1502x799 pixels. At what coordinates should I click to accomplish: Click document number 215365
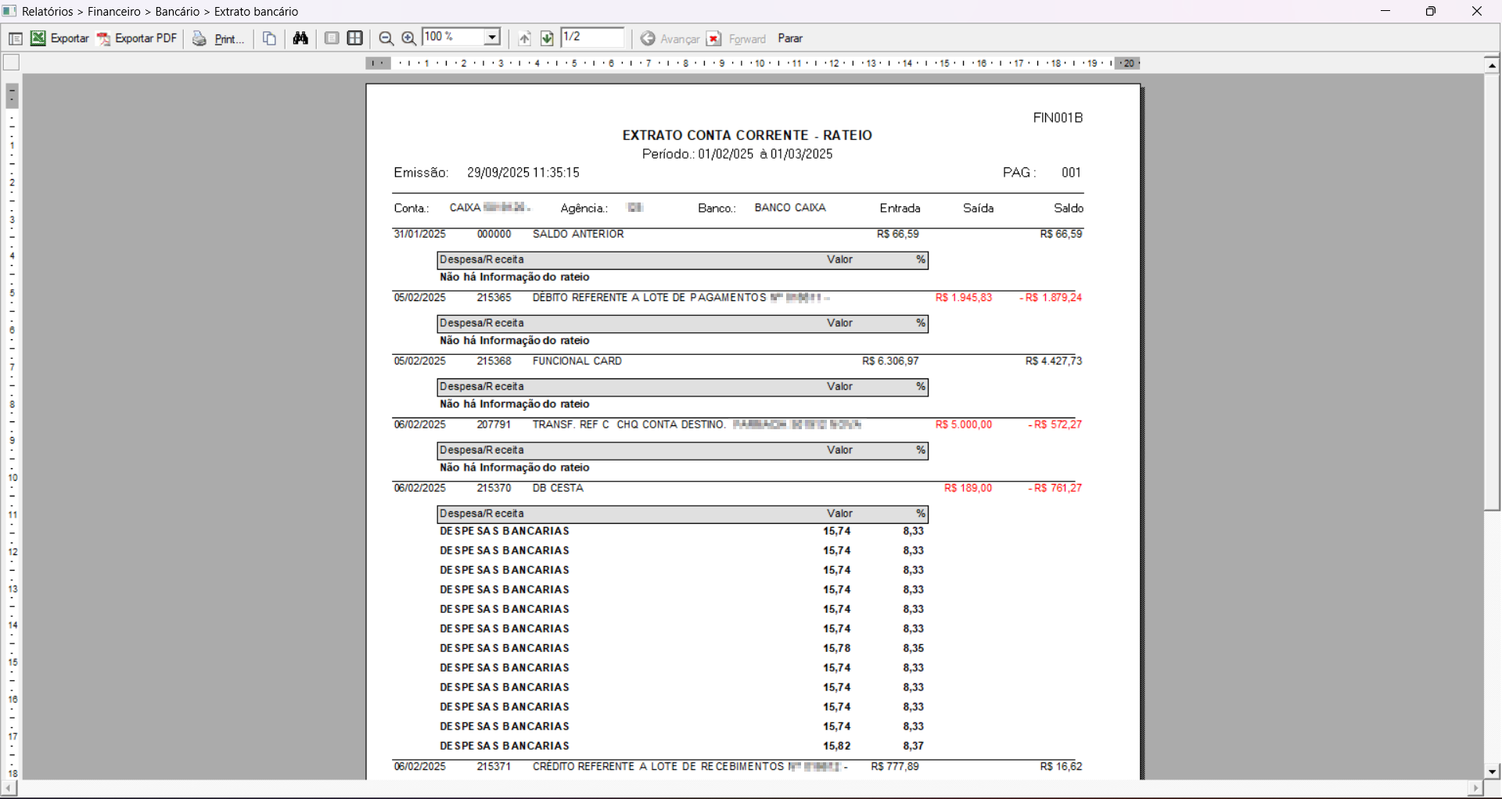(x=494, y=298)
